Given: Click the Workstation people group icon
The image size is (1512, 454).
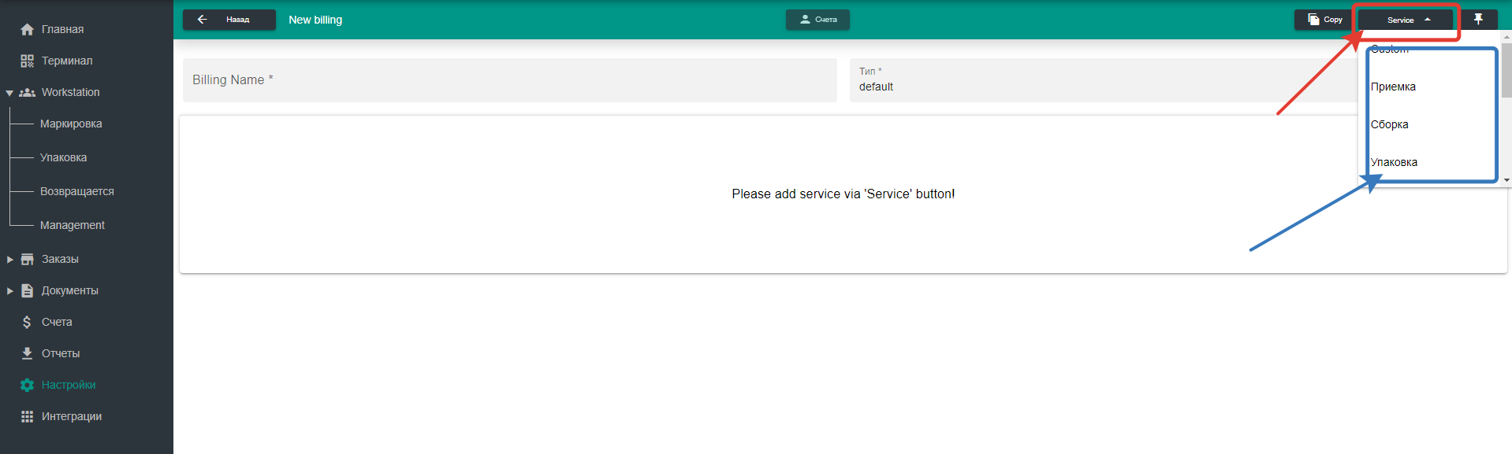Looking at the screenshot, I should [x=27, y=92].
